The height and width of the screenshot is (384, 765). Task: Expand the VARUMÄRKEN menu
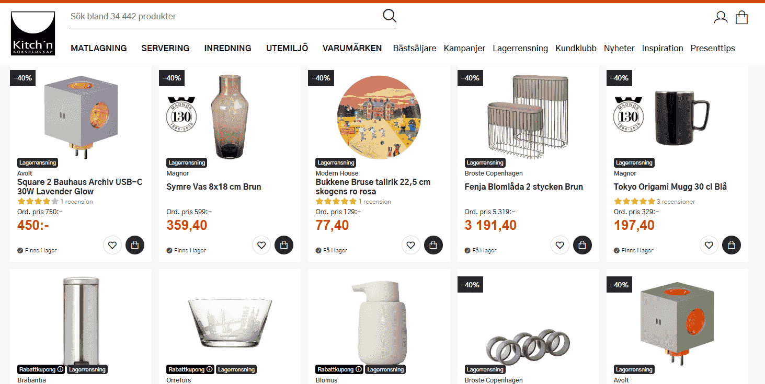click(x=352, y=48)
